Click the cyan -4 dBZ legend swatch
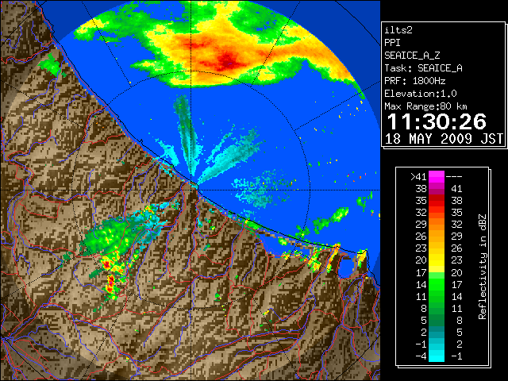508x381 pixels. click(x=437, y=356)
